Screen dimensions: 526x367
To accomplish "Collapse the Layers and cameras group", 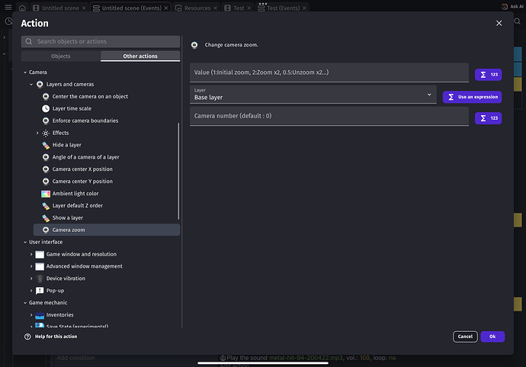I will tap(31, 84).
